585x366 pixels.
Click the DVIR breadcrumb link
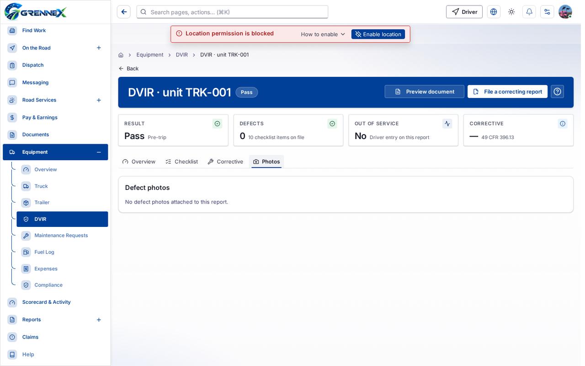(x=182, y=55)
